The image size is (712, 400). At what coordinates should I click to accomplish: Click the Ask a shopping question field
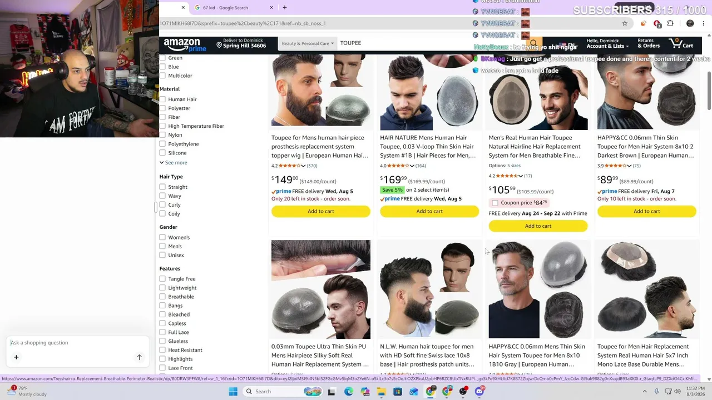tap(79, 343)
